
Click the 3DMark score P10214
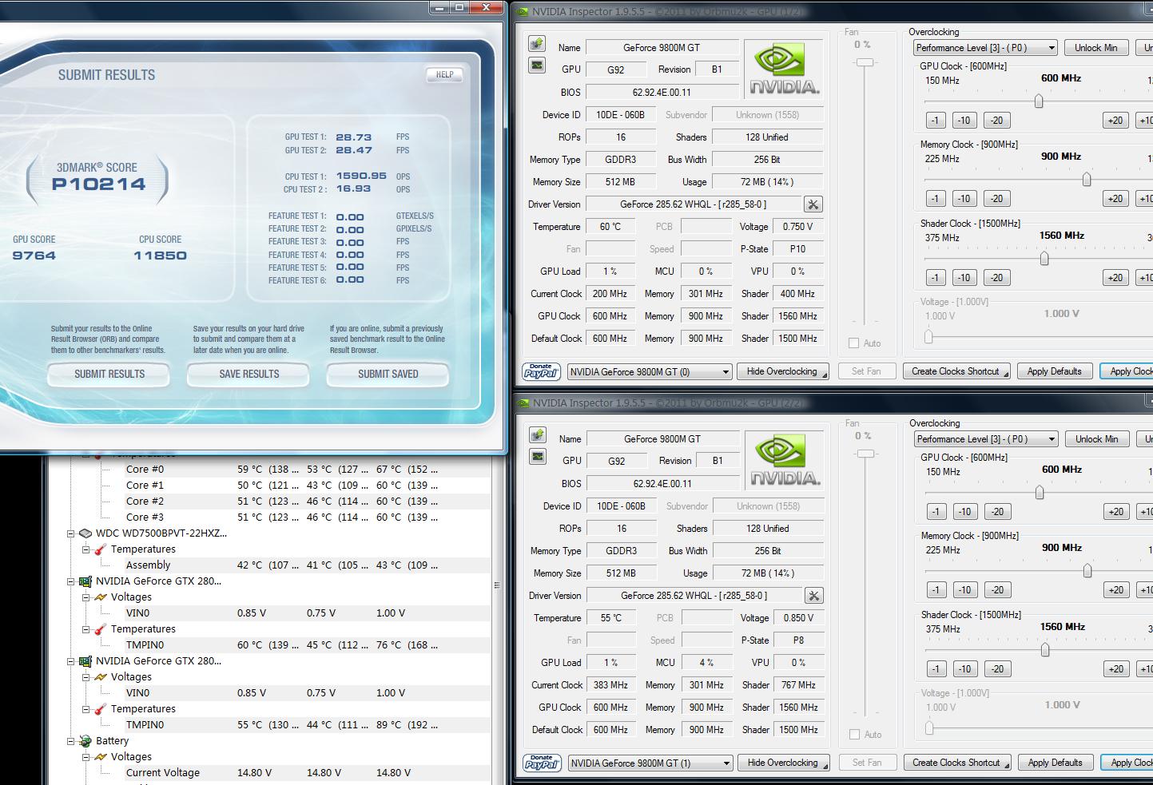(x=99, y=184)
